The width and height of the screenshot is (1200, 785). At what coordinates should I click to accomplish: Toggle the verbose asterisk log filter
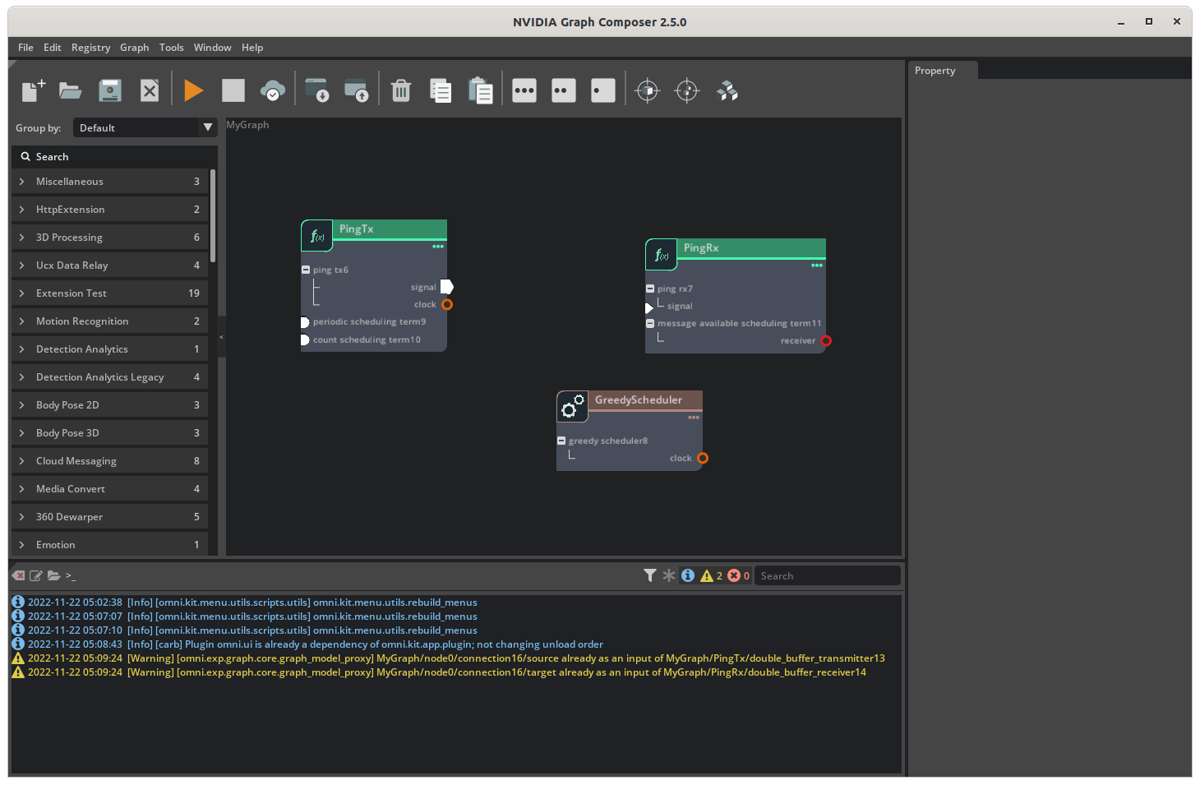tap(669, 575)
